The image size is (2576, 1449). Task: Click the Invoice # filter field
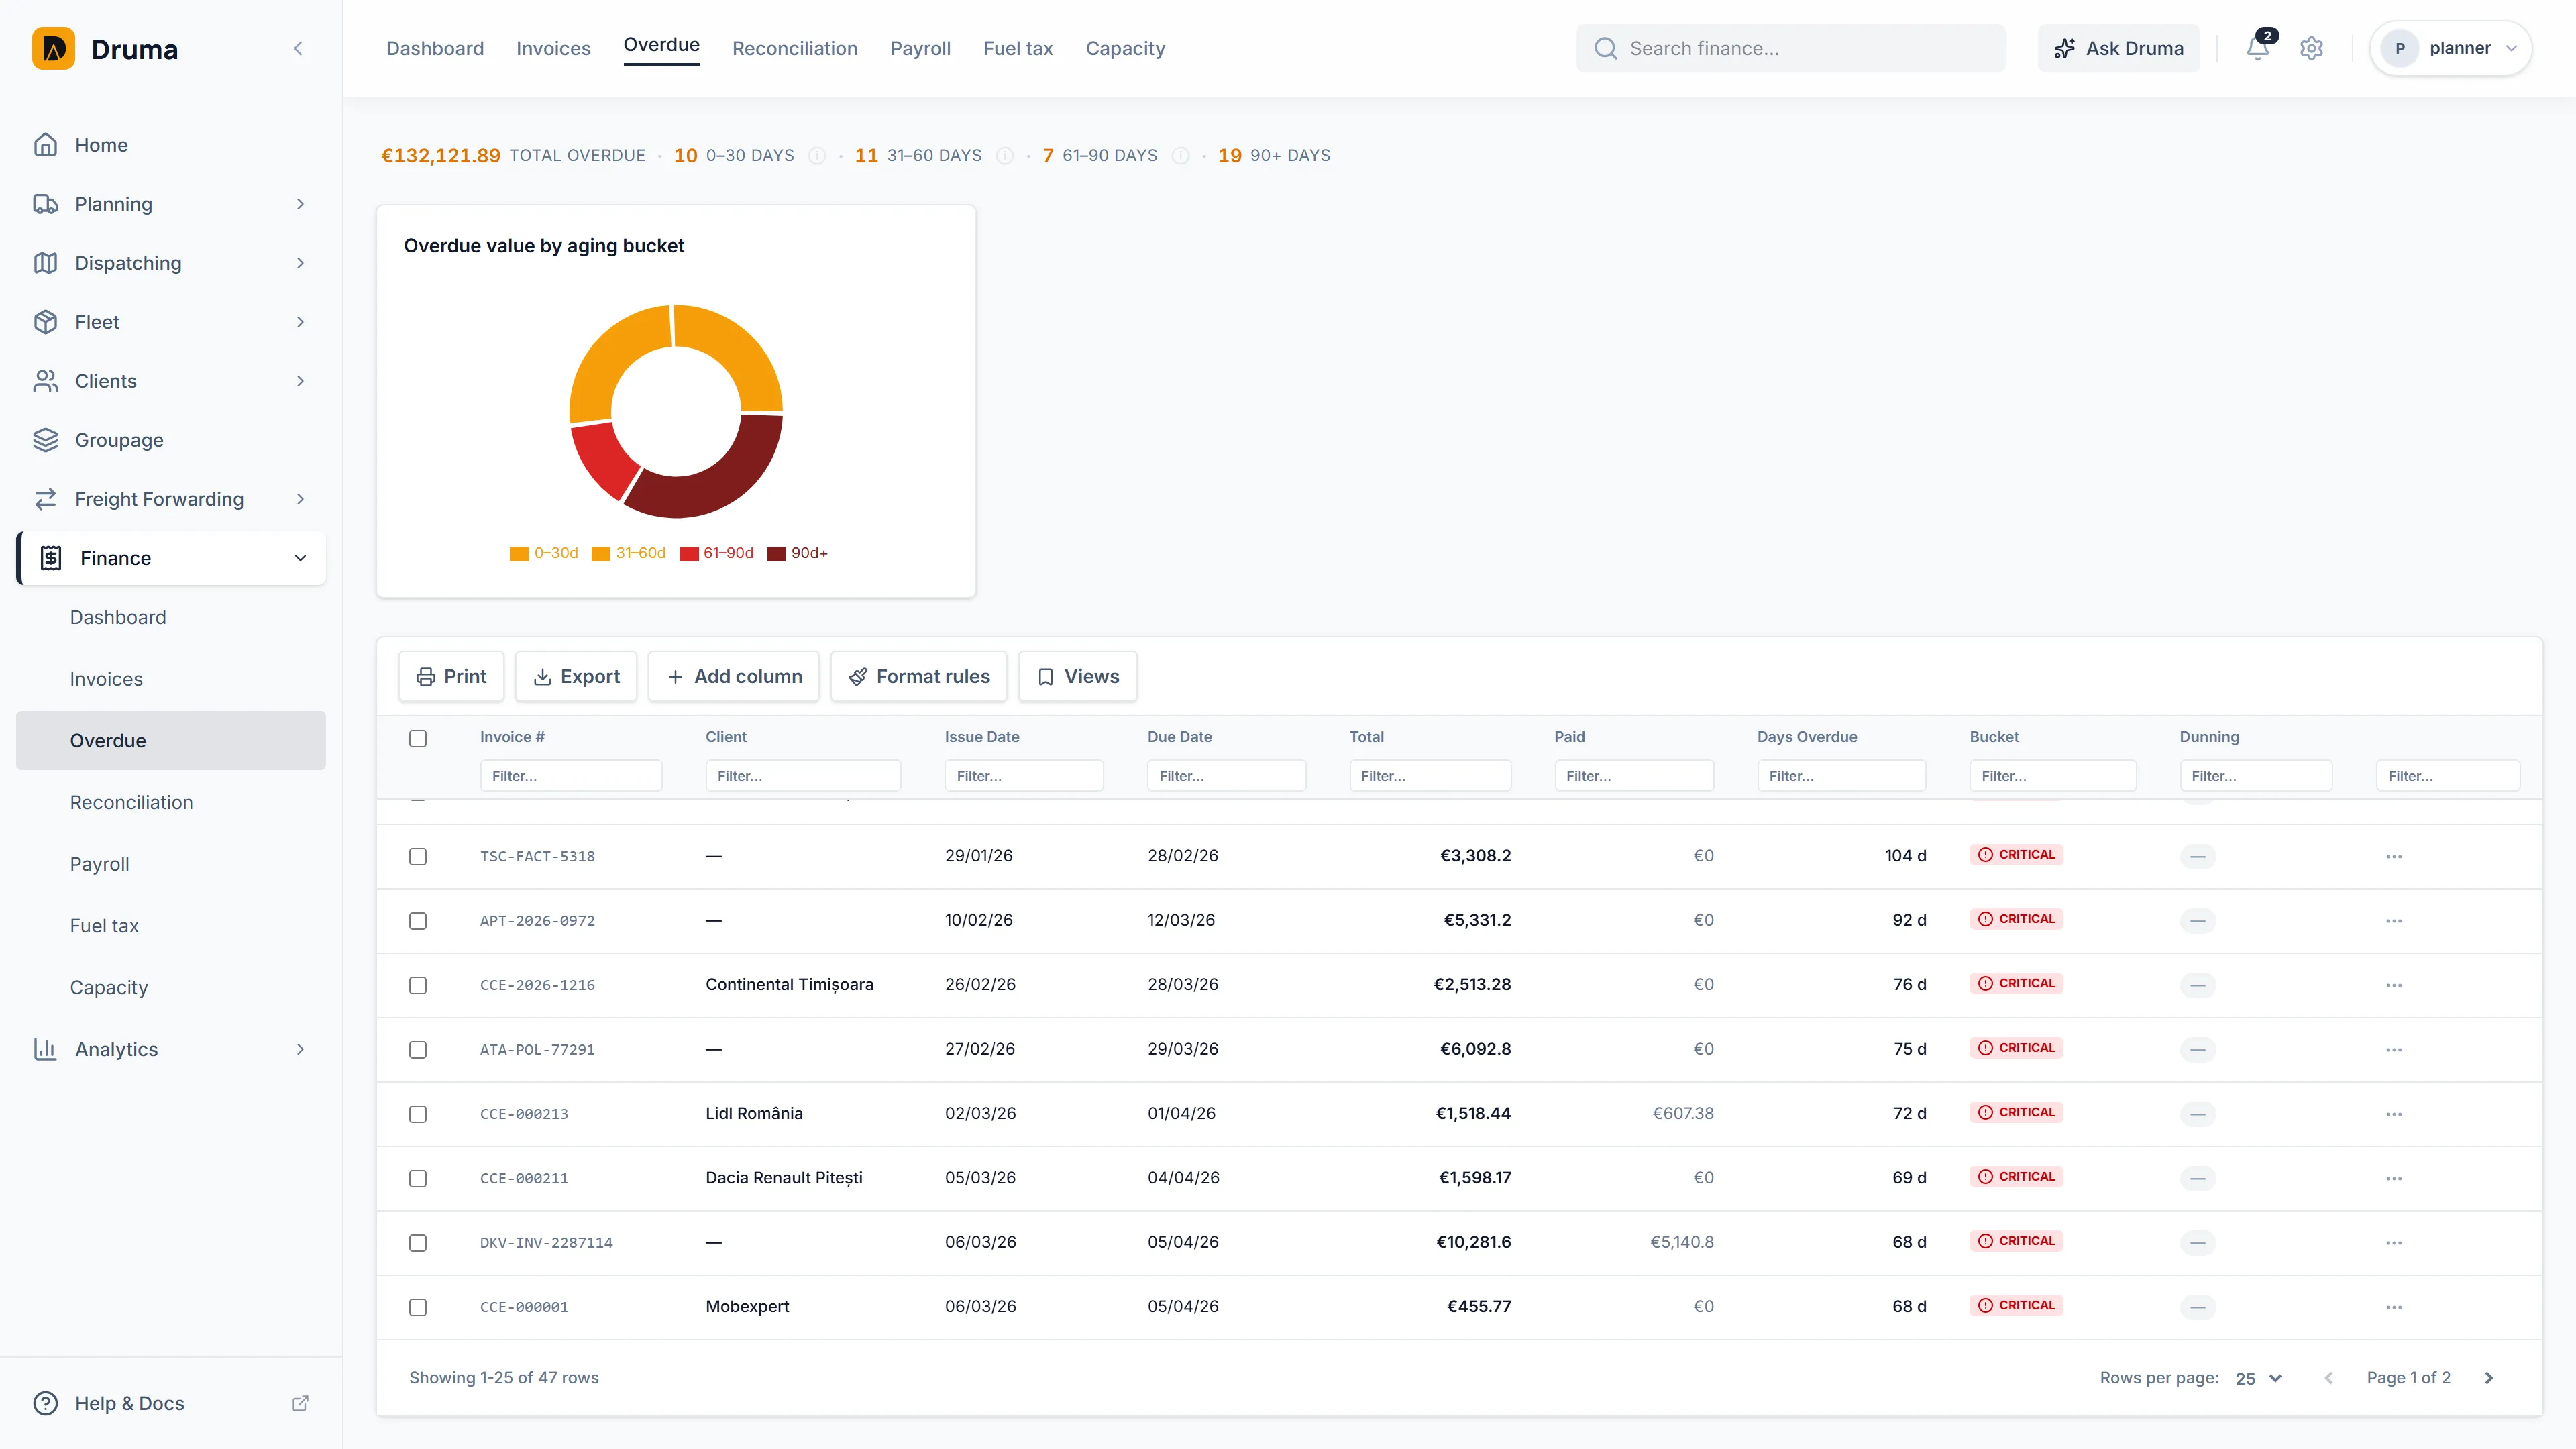[571, 776]
